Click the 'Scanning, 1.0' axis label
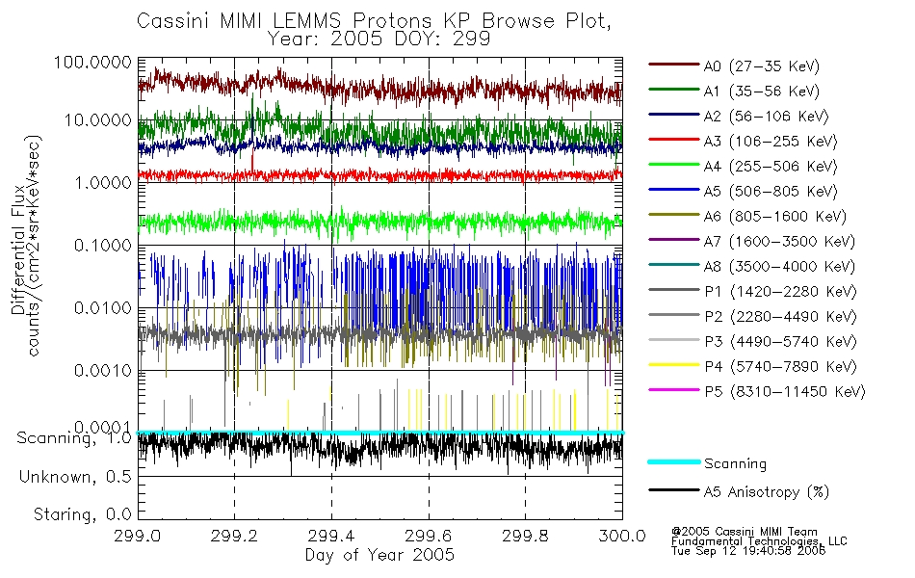 (x=74, y=438)
